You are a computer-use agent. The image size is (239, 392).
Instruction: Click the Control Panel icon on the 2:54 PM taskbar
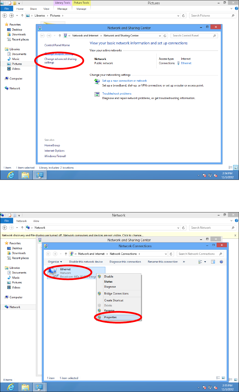point(40,175)
